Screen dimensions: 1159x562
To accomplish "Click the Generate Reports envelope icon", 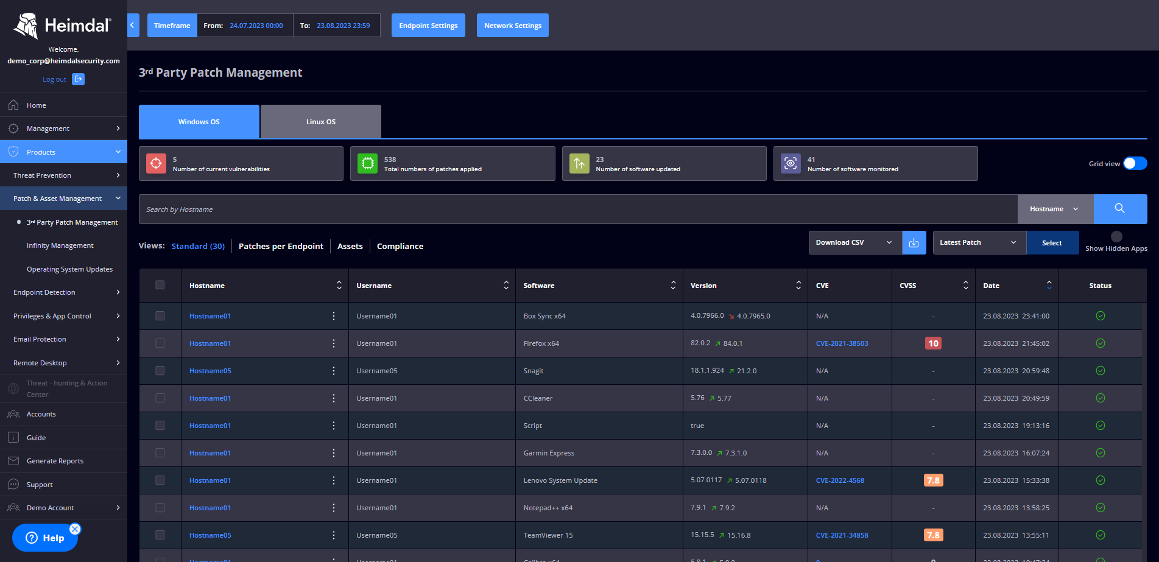I will click(13, 461).
